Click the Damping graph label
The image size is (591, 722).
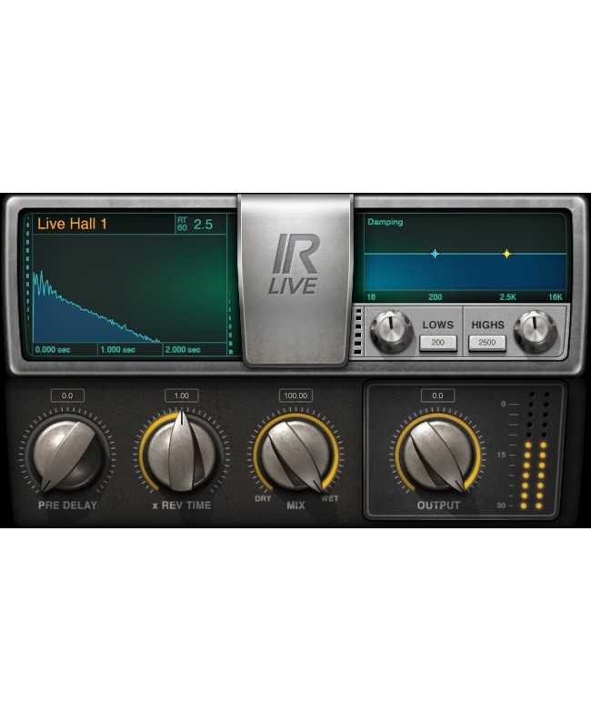[386, 222]
